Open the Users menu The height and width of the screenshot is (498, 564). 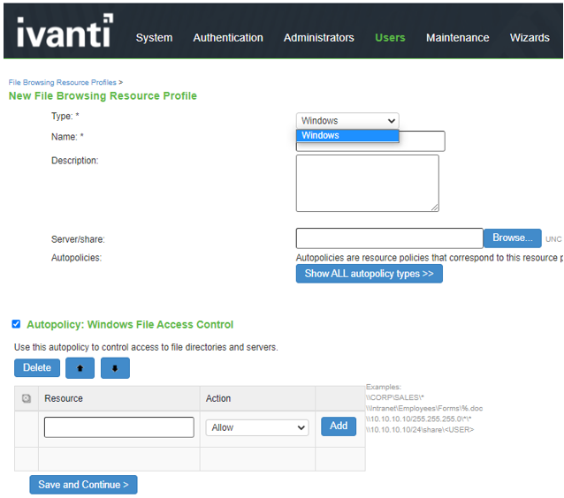click(x=390, y=38)
